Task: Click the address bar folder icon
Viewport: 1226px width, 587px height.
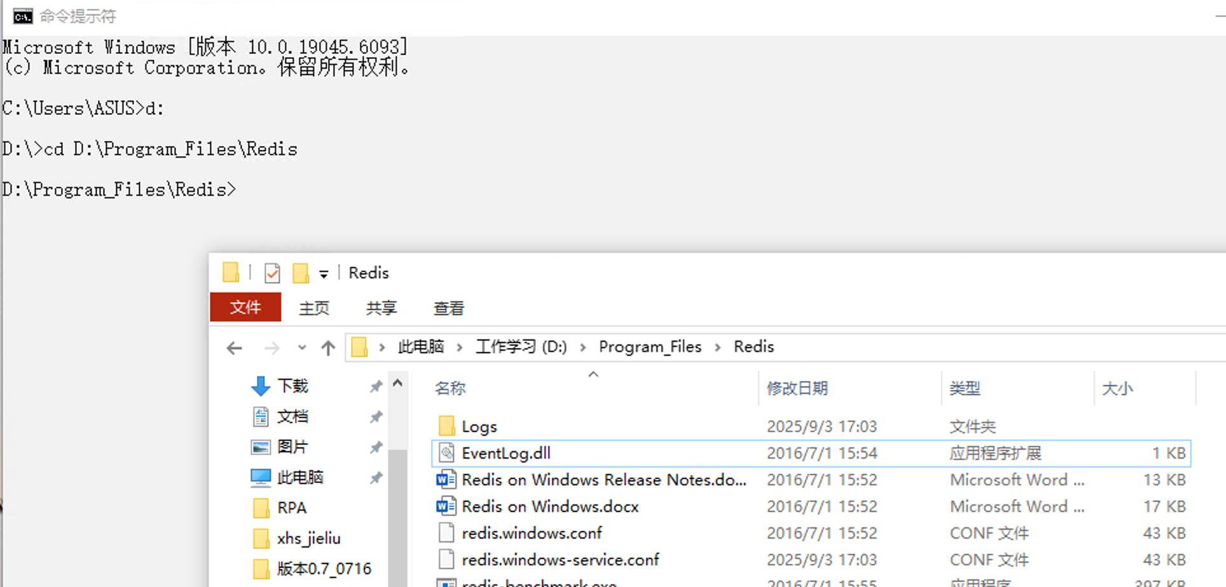Action: pyautogui.click(x=359, y=347)
